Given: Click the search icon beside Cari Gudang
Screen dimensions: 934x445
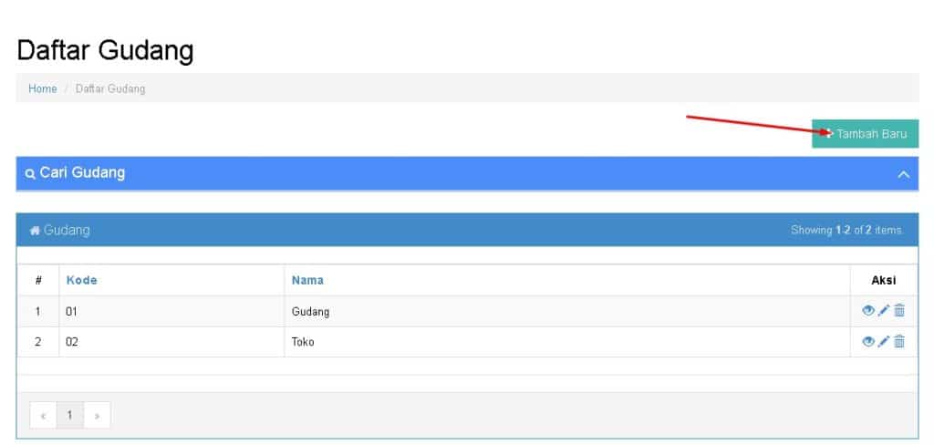Looking at the screenshot, I should pyautogui.click(x=30, y=174).
